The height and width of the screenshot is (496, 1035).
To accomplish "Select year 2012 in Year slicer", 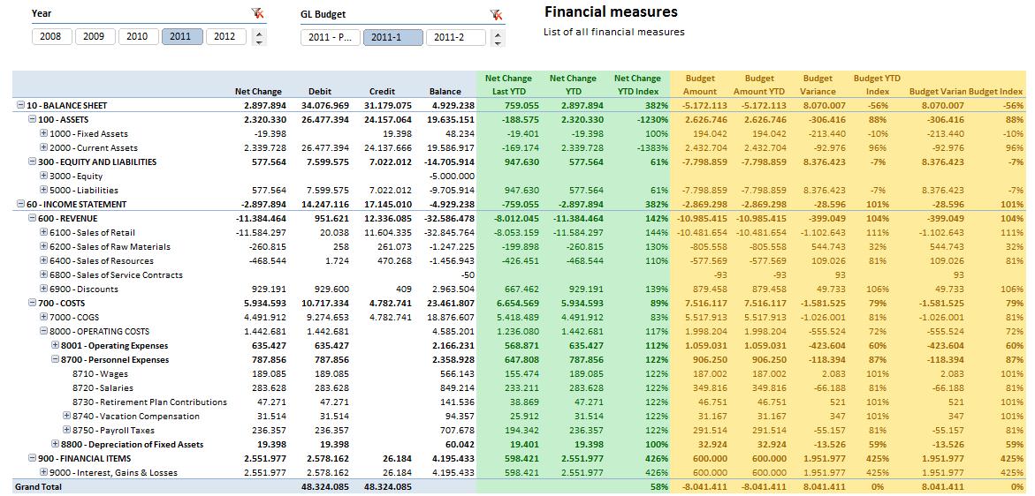I will tap(225, 37).
